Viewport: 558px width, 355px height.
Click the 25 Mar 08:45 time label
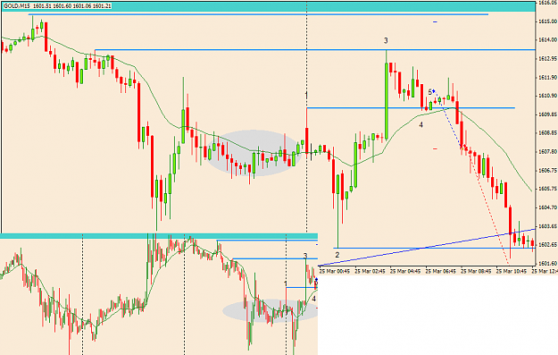pyautogui.click(x=476, y=272)
